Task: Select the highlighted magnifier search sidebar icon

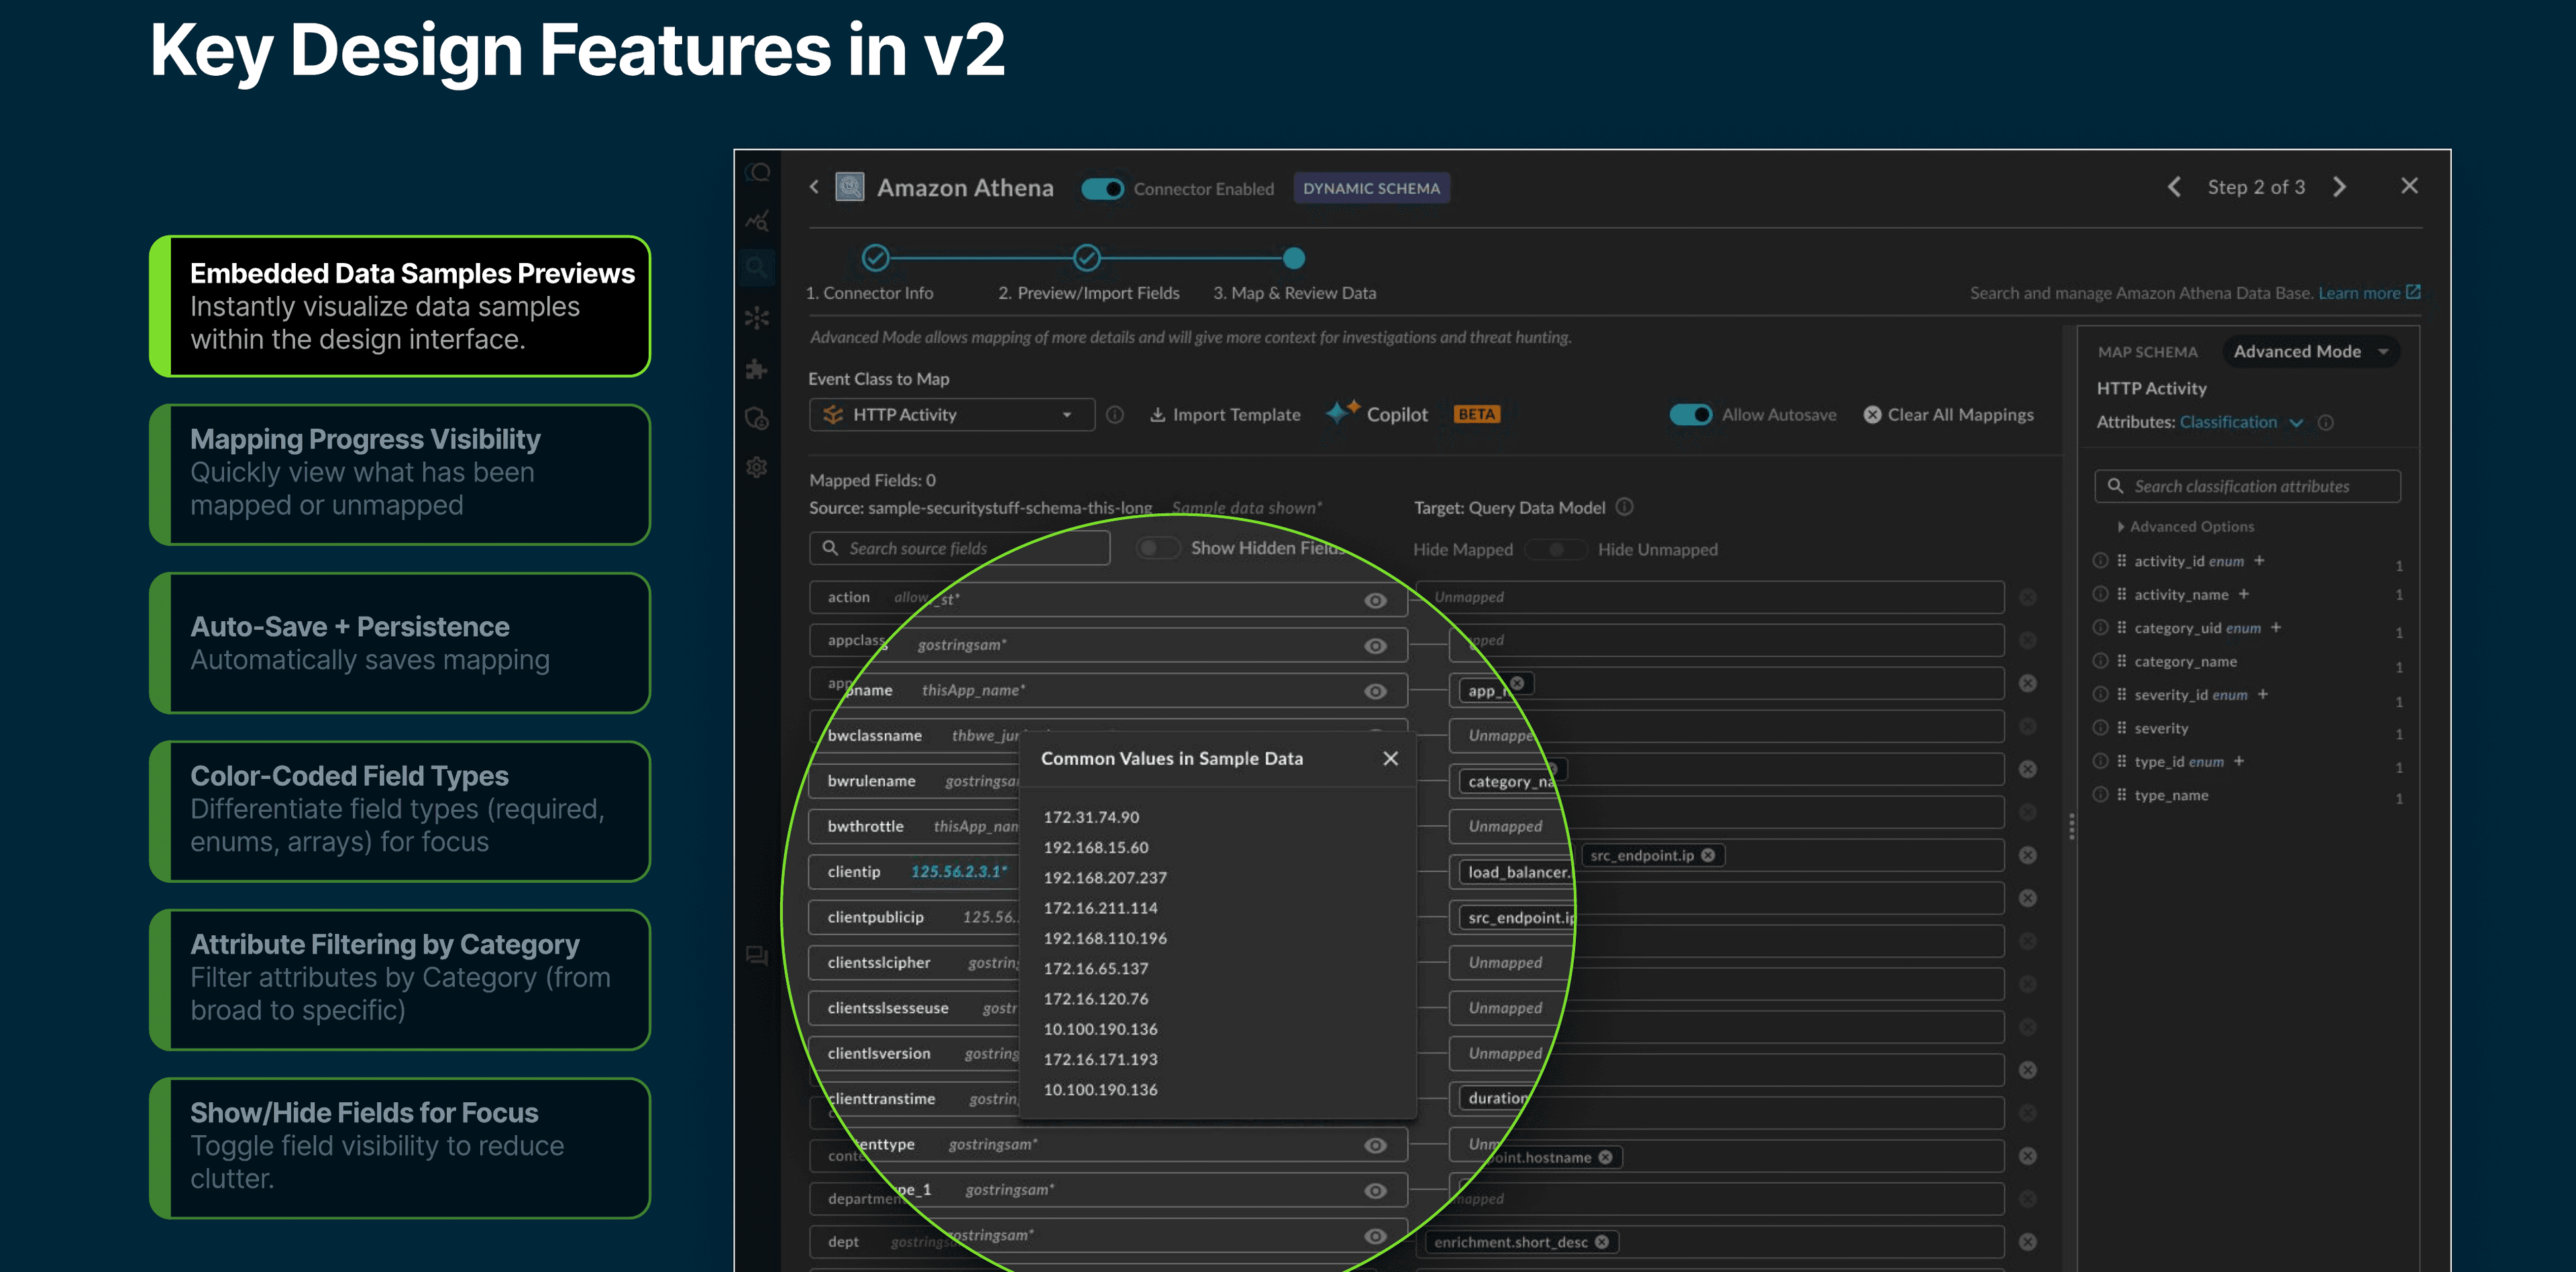Action: 757,267
